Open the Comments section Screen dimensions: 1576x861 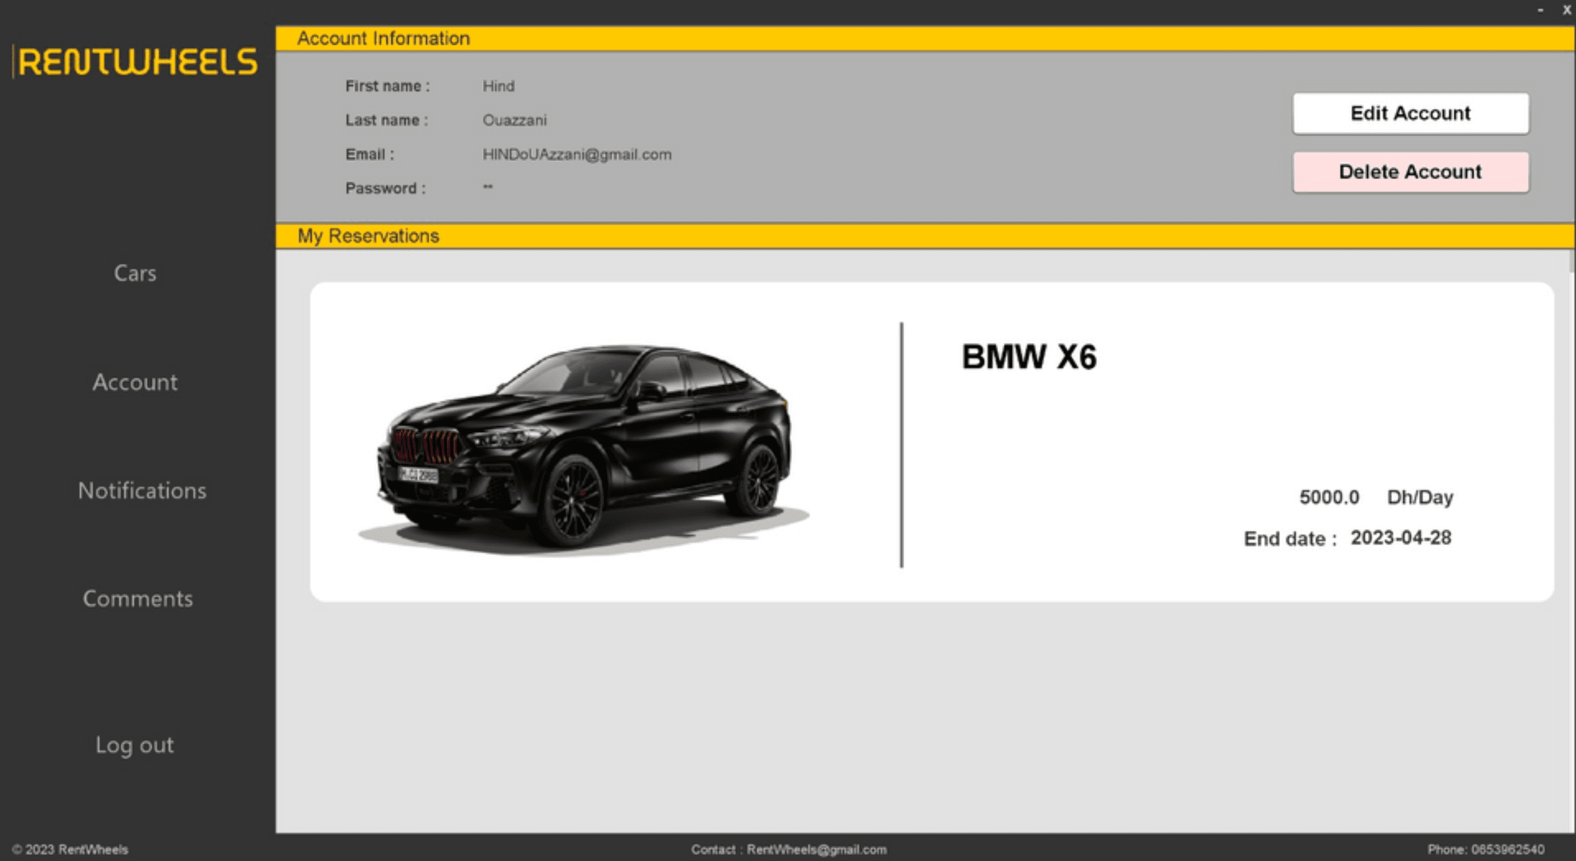click(x=138, y=598)
